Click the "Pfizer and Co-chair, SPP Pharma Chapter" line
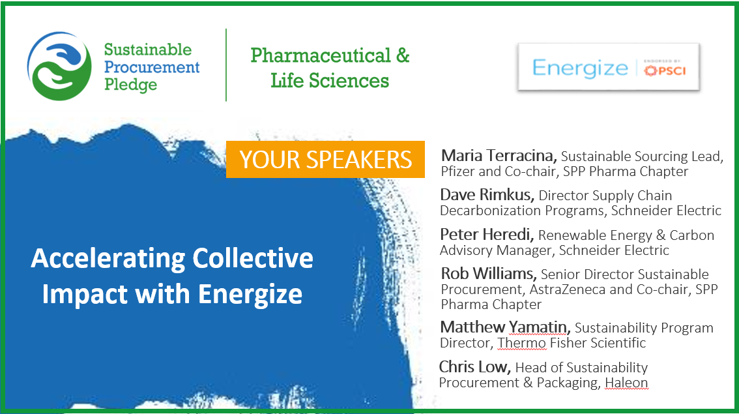The height and width of the screenshot is (414, 739). [x=564, y=172]
